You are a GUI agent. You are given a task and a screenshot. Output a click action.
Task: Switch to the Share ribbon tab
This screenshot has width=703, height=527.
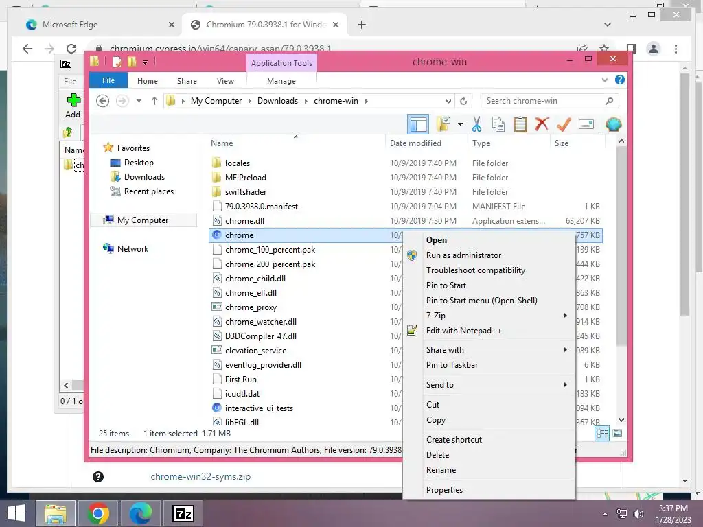187,81
